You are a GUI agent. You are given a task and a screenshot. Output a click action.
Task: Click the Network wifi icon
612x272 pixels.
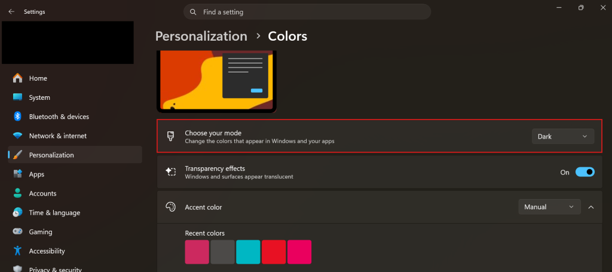click(17, 136)
